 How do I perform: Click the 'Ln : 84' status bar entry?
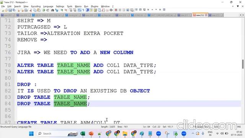tap(147, 127)
